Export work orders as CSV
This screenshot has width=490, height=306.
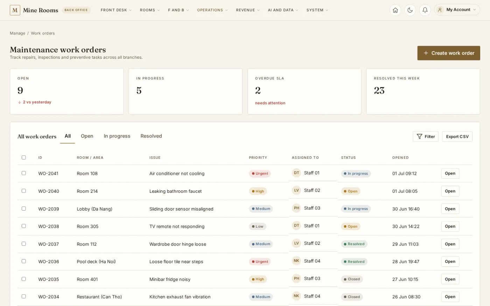coord(457,136)
